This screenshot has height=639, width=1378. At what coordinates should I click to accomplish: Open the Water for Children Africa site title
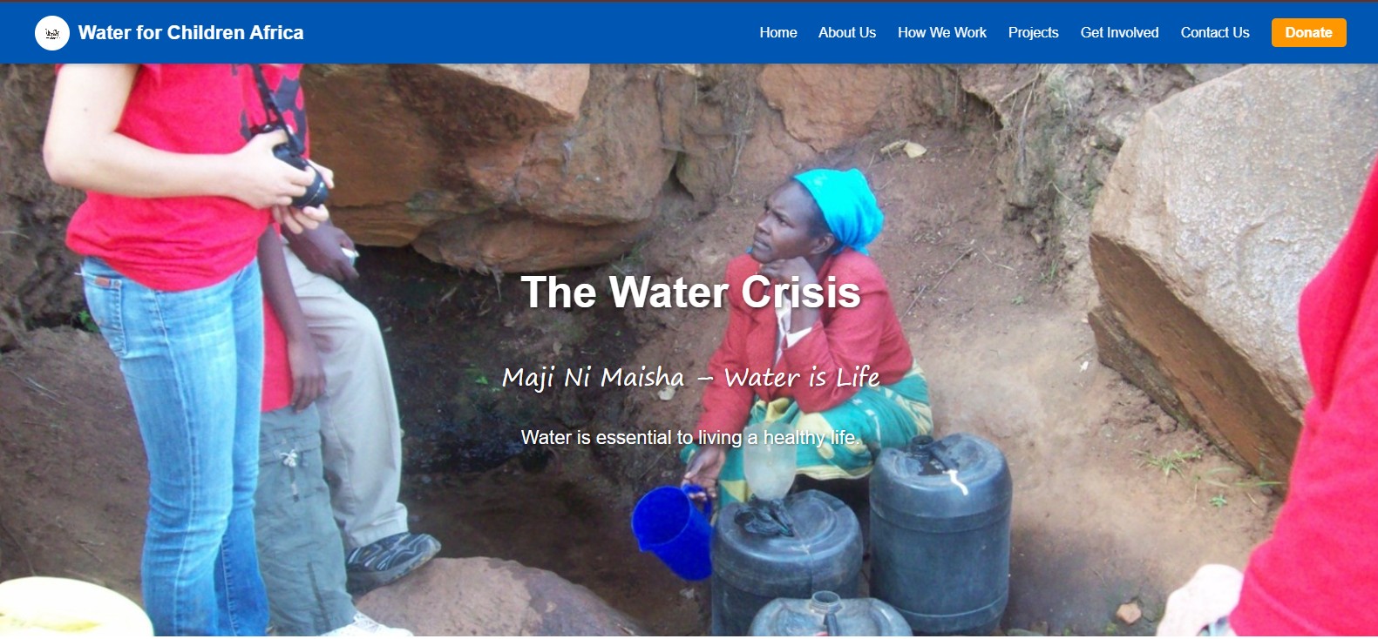[x=191, y=33]
